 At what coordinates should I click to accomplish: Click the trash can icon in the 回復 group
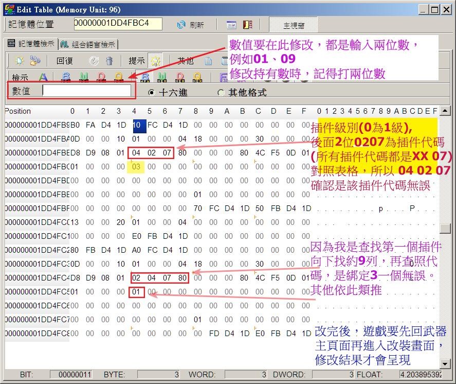(x=110, y=61)
